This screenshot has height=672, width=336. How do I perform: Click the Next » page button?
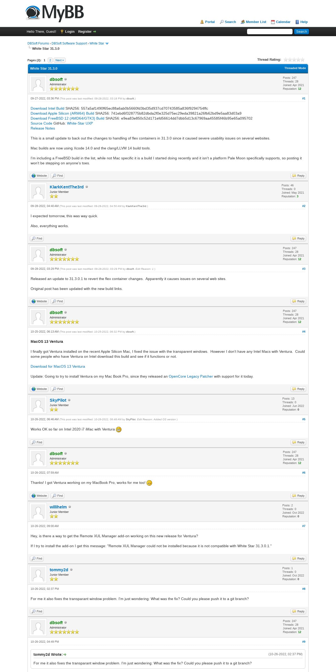[60, 60]
